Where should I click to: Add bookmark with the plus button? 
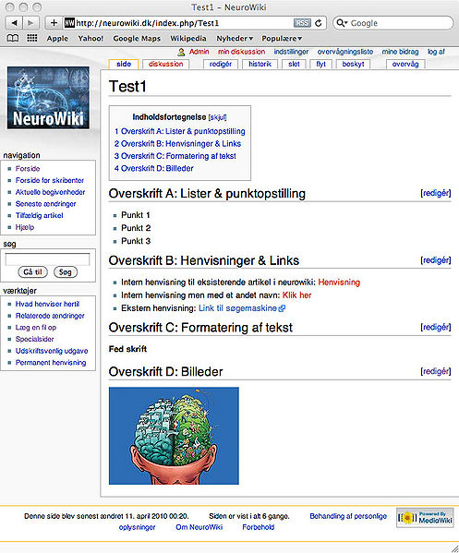tap(54, 23)
